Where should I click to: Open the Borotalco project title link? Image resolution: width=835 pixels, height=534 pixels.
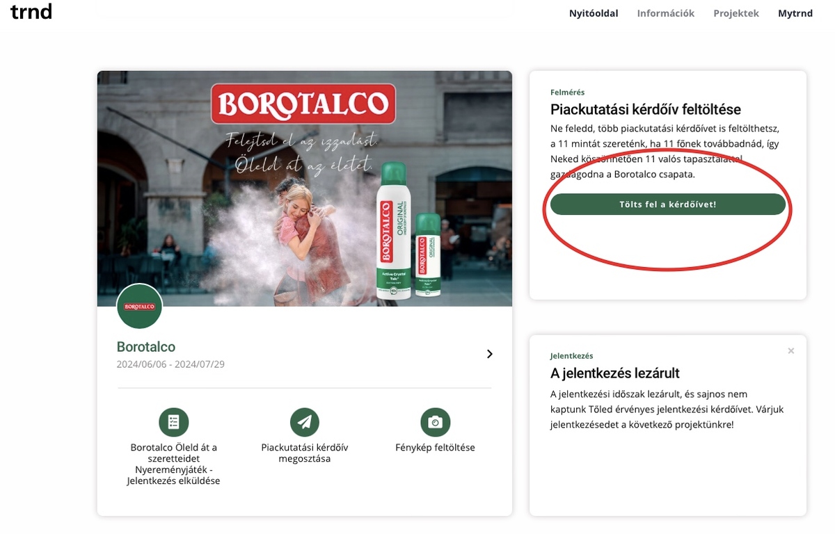[146, 346]
